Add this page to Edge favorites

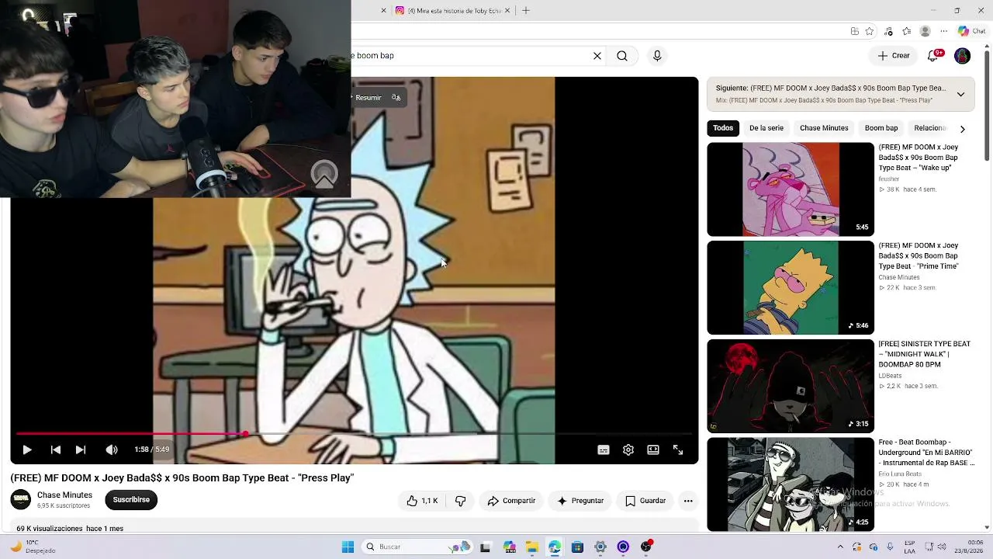(x=870, y=32)
